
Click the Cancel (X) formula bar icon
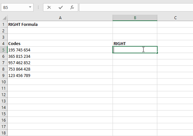(49, 7)
